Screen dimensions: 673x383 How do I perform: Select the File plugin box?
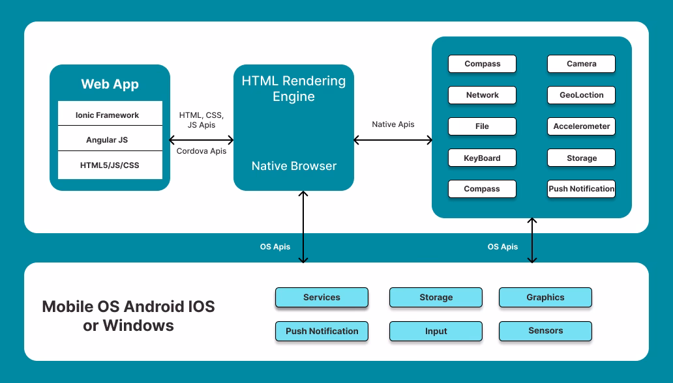(482, 126)
